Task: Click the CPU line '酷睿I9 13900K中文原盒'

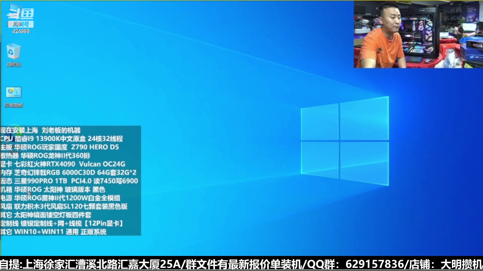Action: (x=50, y=139)
